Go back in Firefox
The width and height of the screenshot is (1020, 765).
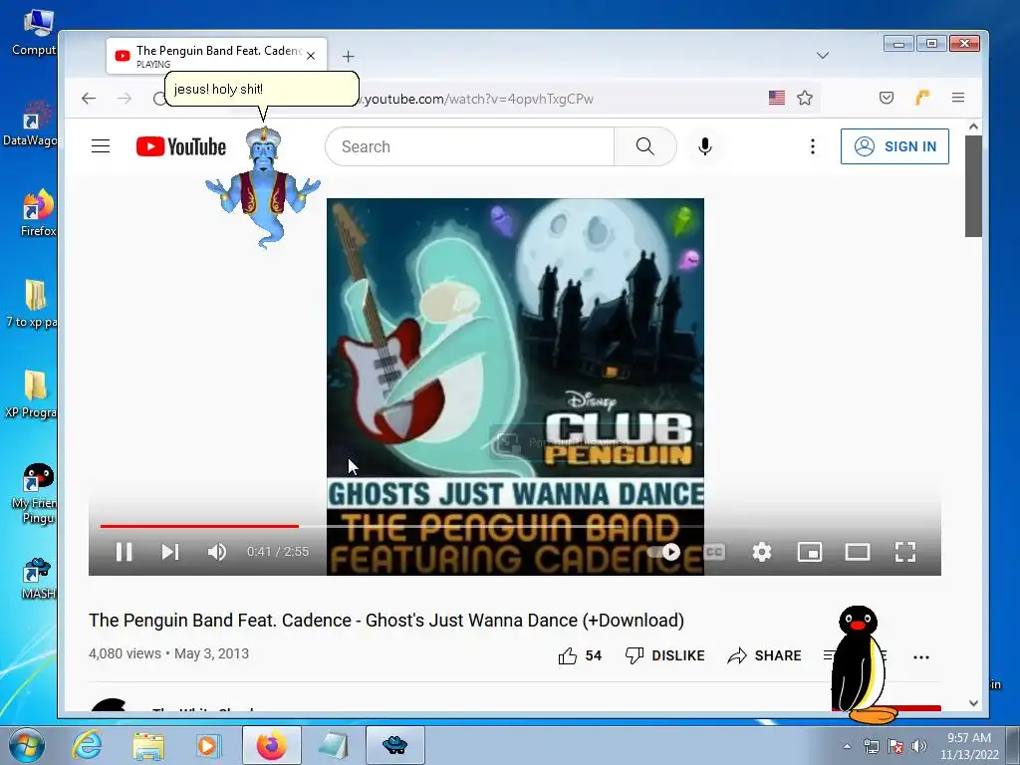[89, 99]
